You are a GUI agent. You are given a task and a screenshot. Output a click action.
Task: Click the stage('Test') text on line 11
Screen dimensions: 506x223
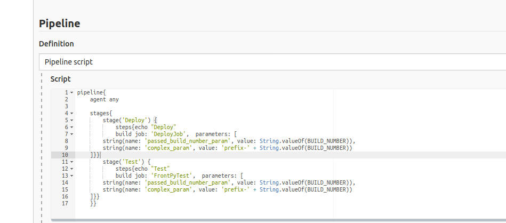(x=124, y=162)
